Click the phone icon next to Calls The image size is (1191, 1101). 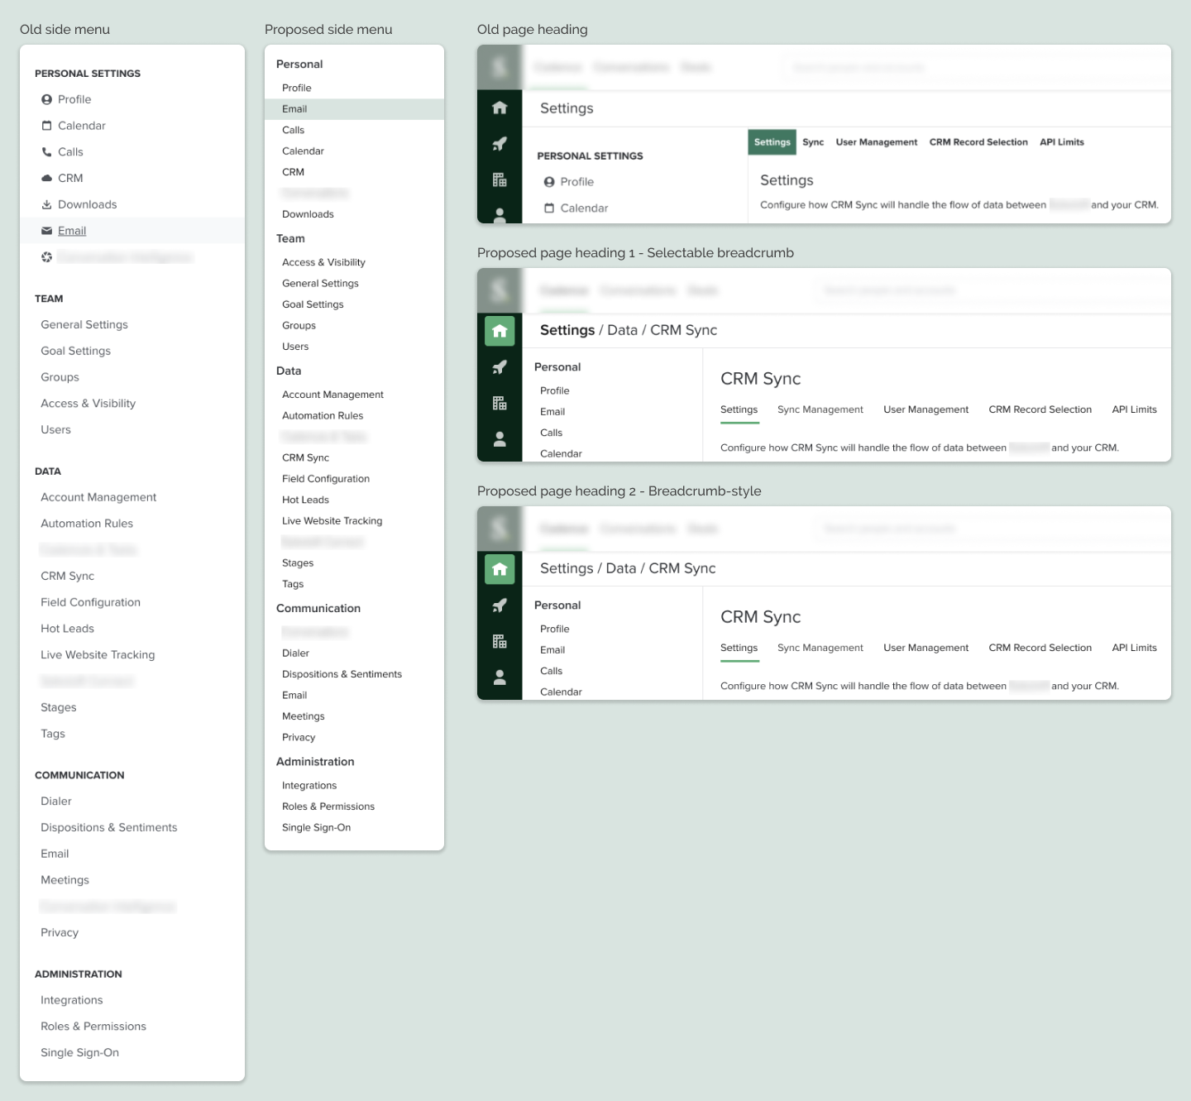[x=45, y=151]
